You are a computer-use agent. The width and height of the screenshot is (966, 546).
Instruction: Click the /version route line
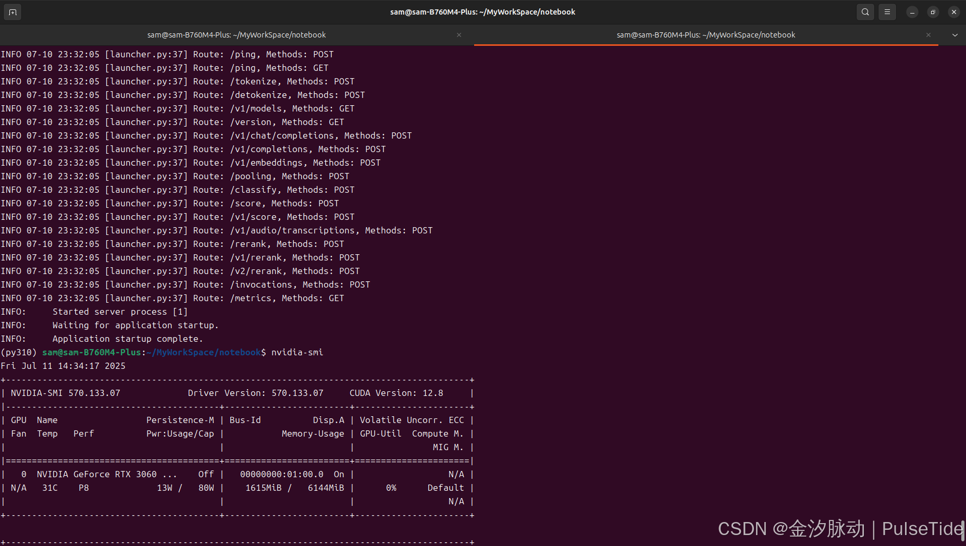click(x=172, y=122)
